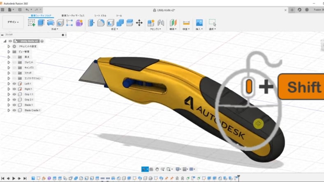Expand the ビュー管理 folder
Screen dimensions: 324x182
pos(9,52)
